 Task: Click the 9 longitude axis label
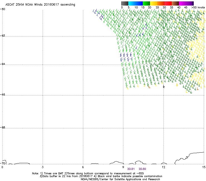pyautogui.click(x=123, y=167)
